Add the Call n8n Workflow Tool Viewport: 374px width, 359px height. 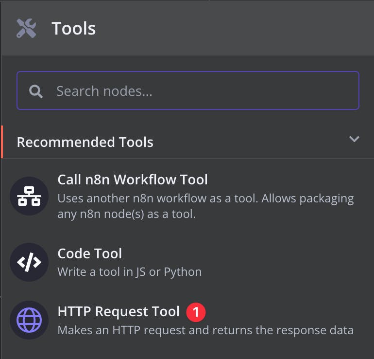(x=133, y=180)
